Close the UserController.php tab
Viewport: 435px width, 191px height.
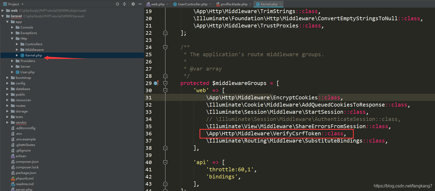point(210,4)
